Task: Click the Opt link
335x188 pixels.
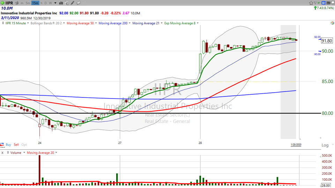Action: (x=24, y=144)
